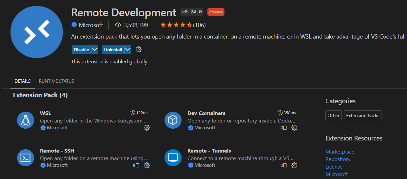407x179 pixels.
Task: Click the Remote Development title
Action: [x=124, y=12]
